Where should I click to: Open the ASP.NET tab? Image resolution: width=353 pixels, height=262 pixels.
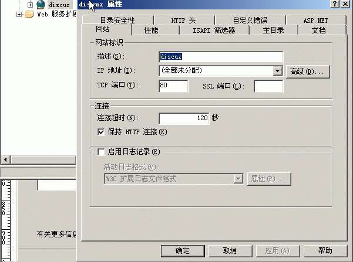pyautogui.click(x=315, y=21)
